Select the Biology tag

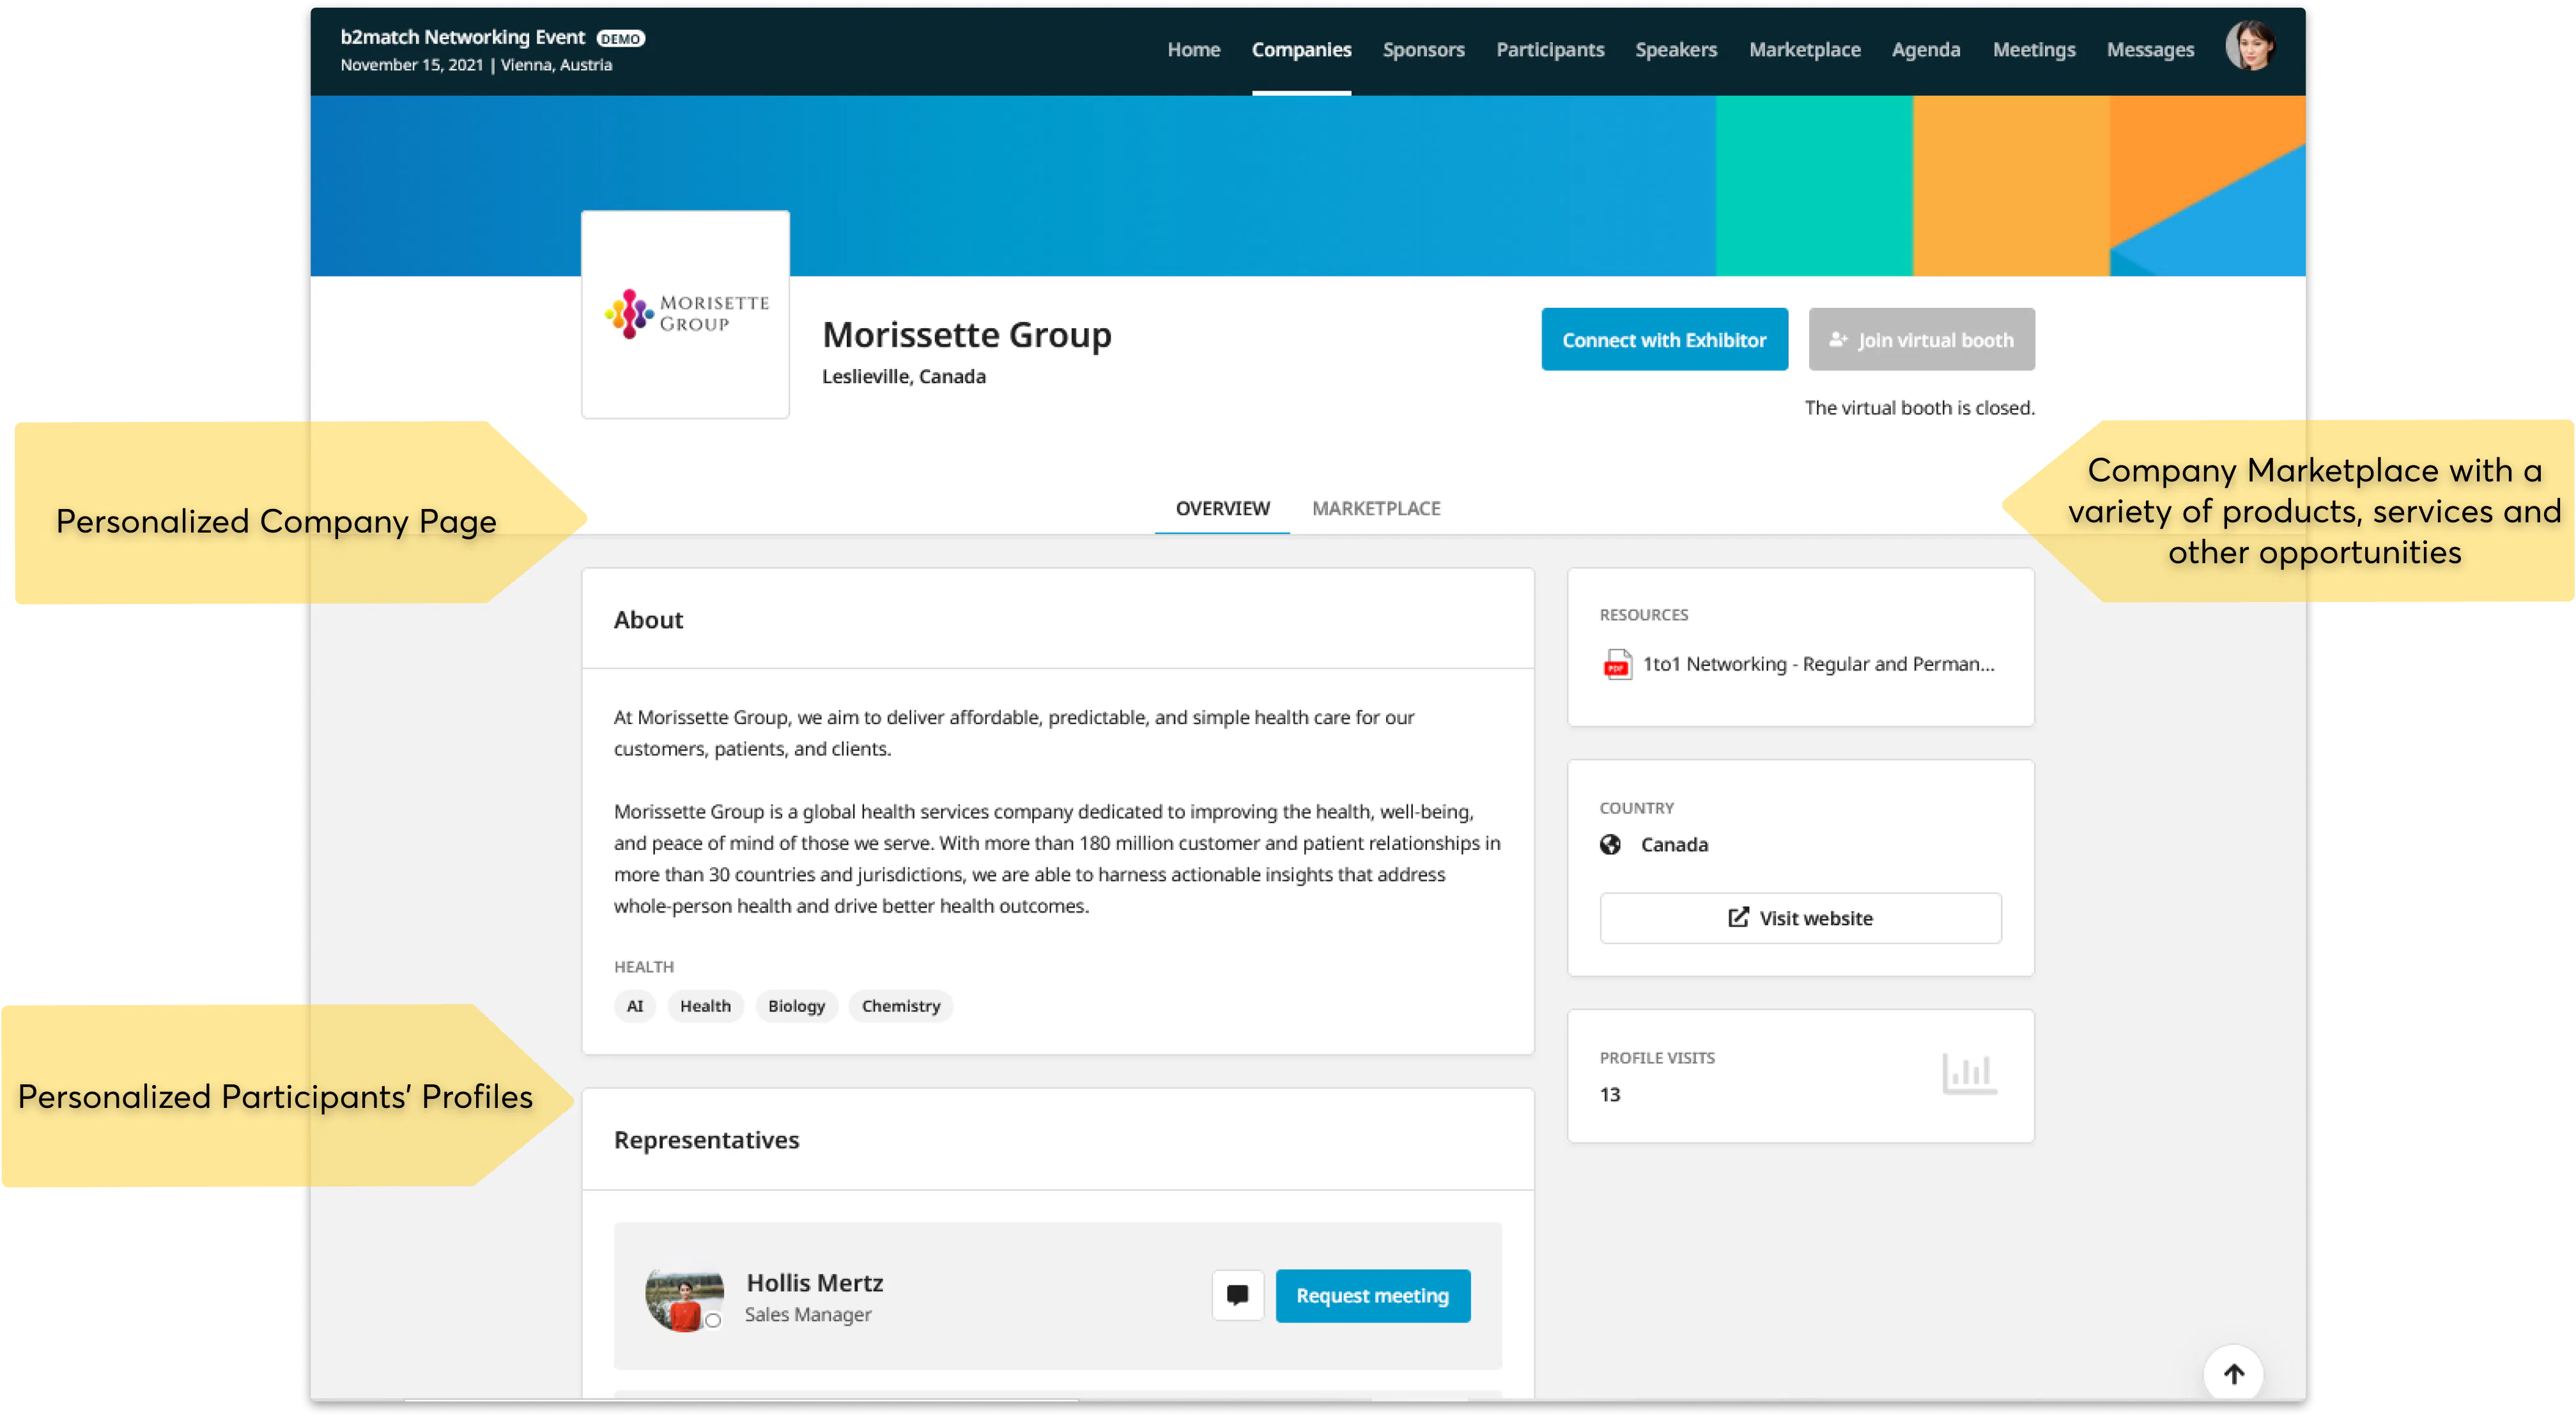click(796, 1006)
